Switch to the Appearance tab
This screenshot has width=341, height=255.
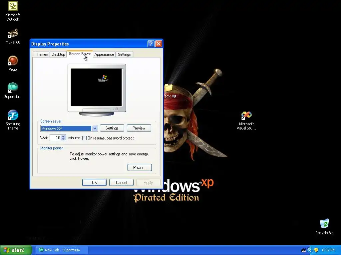[x=104, y=54]
